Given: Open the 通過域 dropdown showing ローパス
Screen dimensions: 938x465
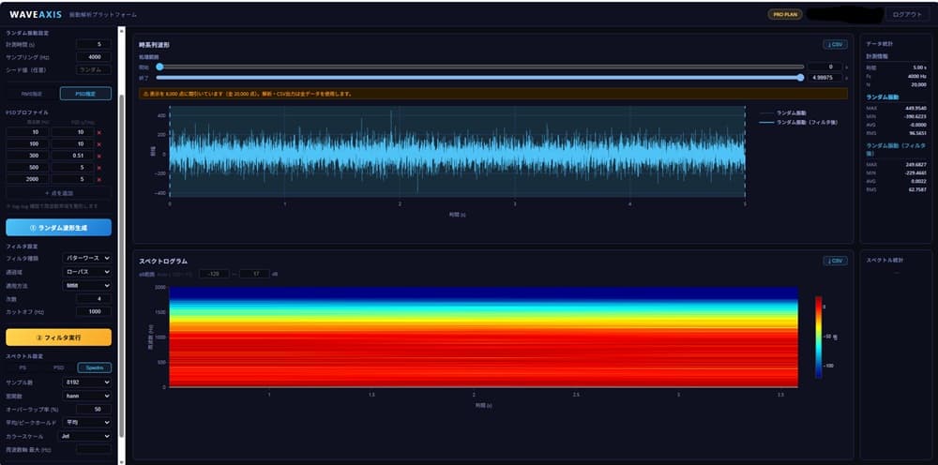Looking at the screenshot, I should 86,272.
